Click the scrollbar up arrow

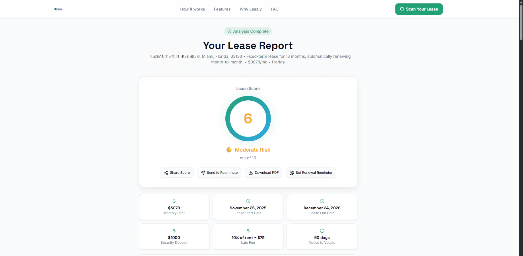521,2
